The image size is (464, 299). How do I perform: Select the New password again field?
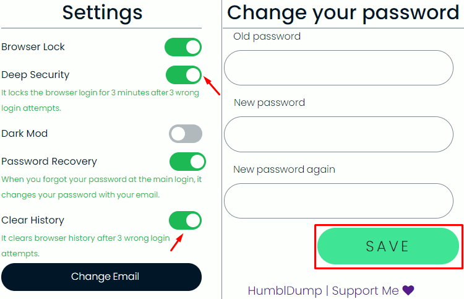tap(338, 201)
